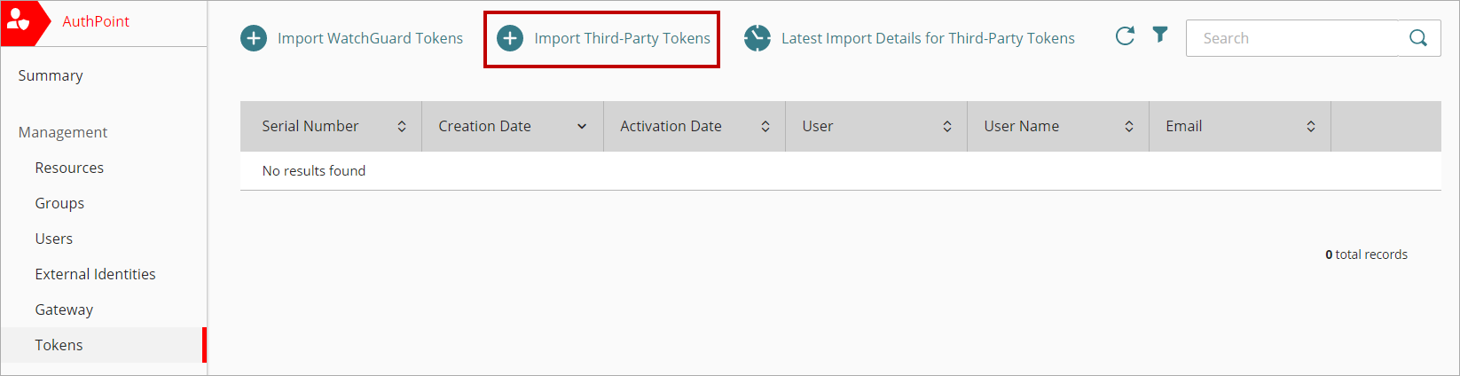Navigate to External Identities
Screen dimensions: 1460x376
(x=95, y=275)
